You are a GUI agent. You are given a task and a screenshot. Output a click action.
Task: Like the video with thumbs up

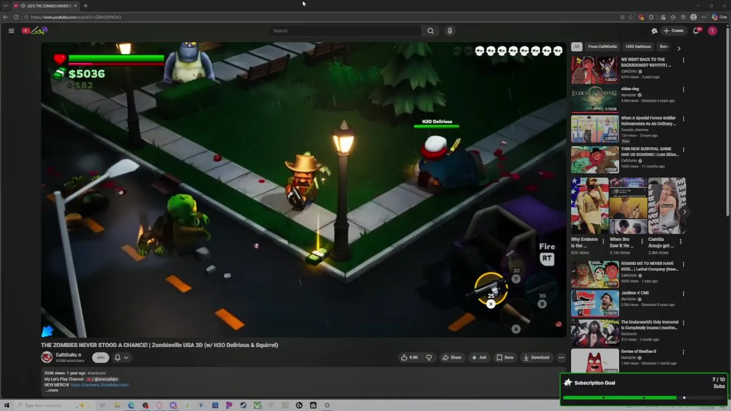click(x=409, y=357)
